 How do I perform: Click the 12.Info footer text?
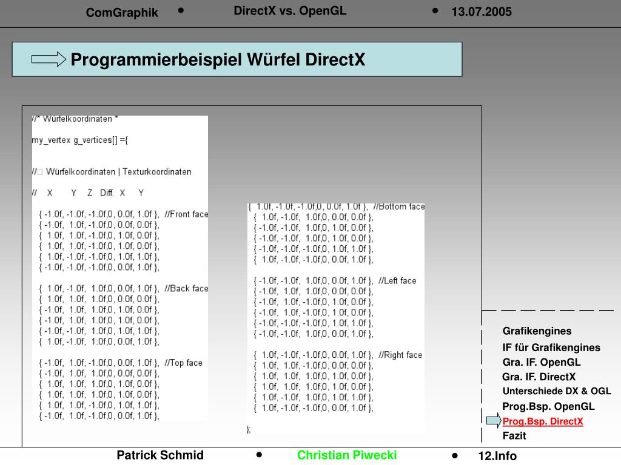coord(497,456)
